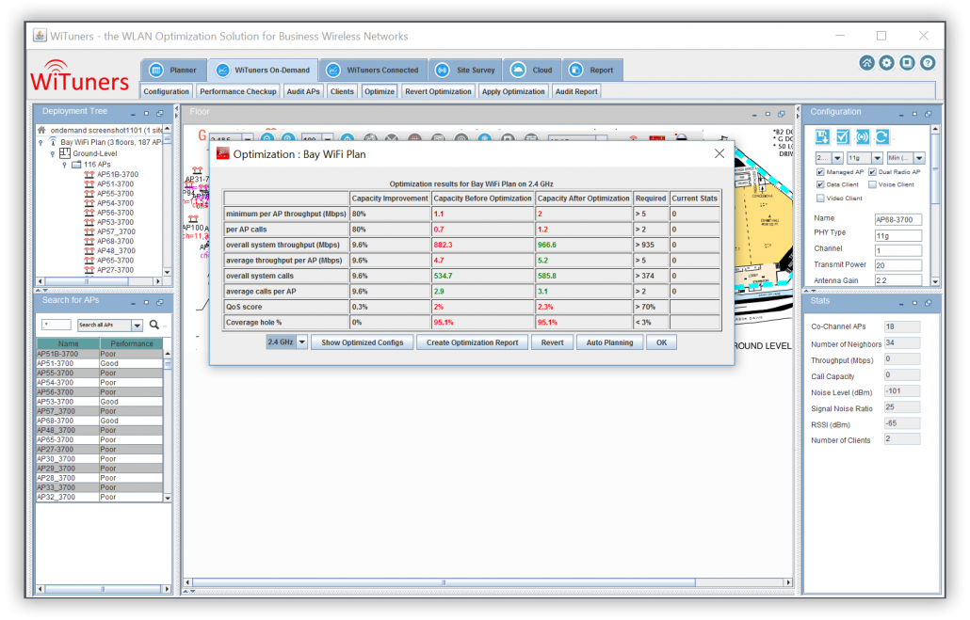Click the Deployment Tree horizontal scrollbar
This screenshot has height=620, width=970.
tap(87, 281)
